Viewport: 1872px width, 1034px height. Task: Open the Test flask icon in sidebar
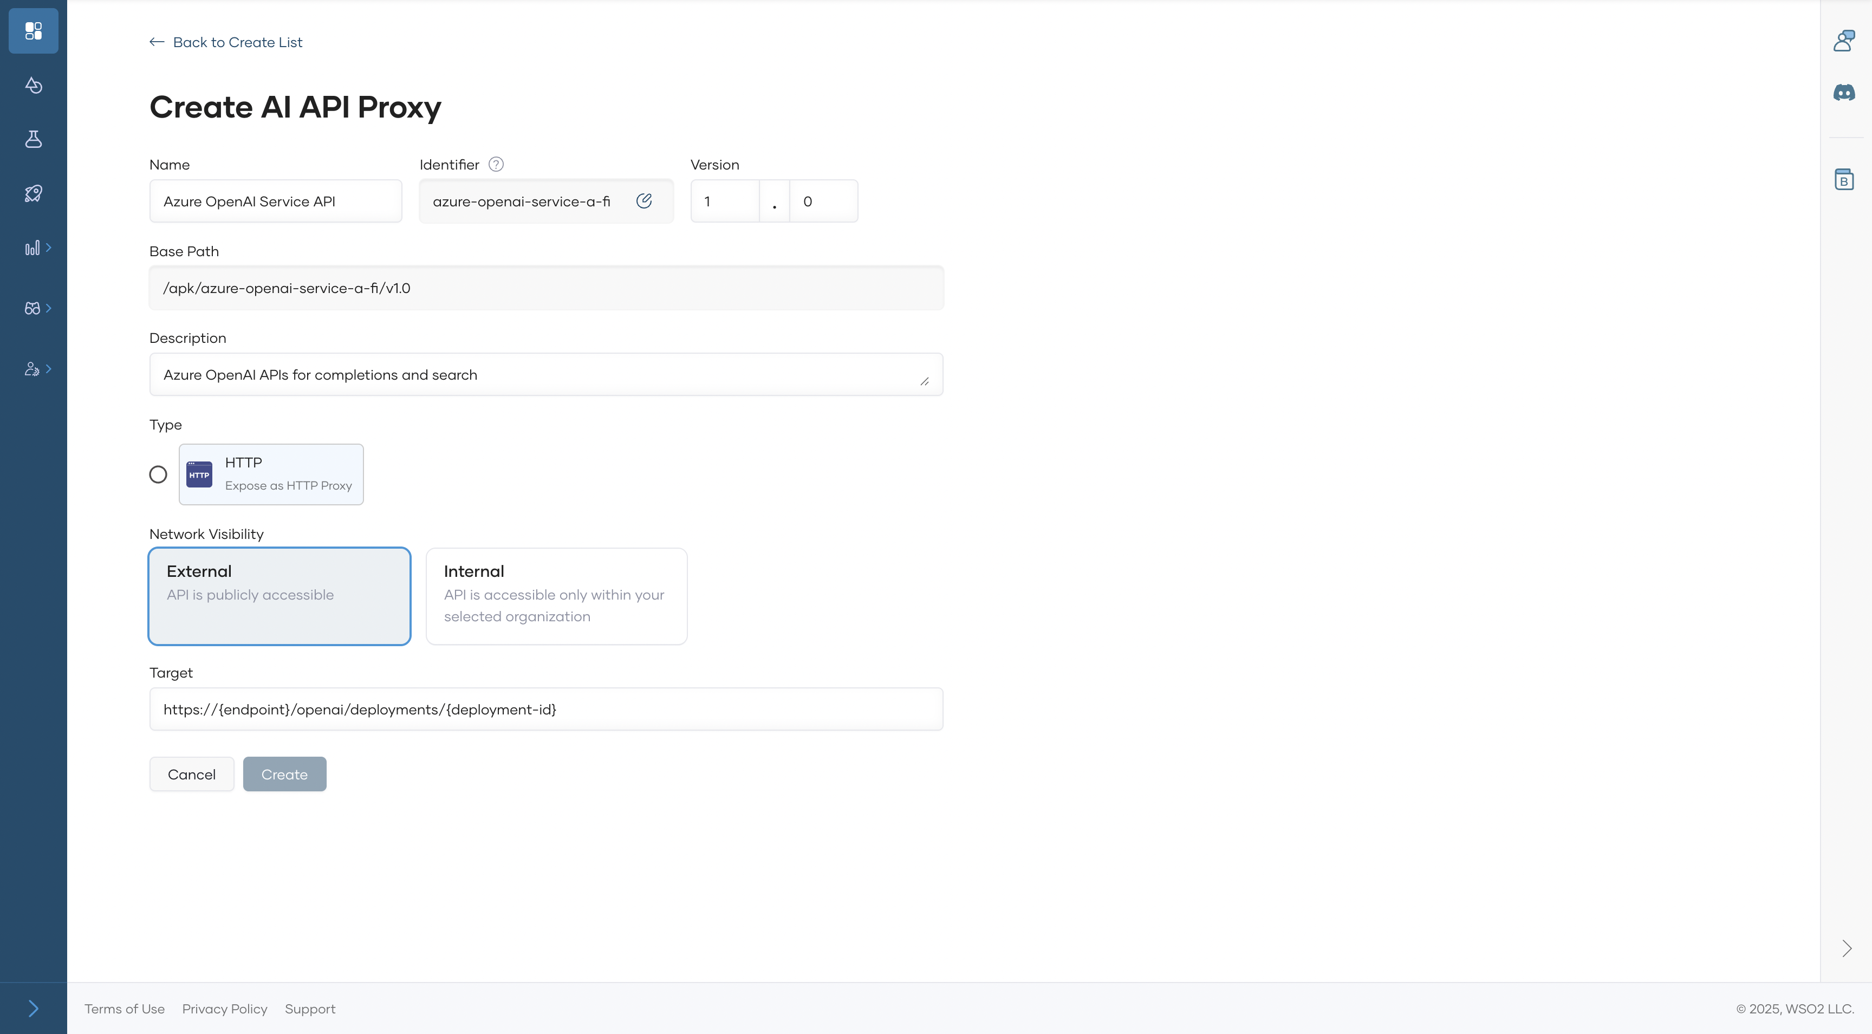coord(34,140)
